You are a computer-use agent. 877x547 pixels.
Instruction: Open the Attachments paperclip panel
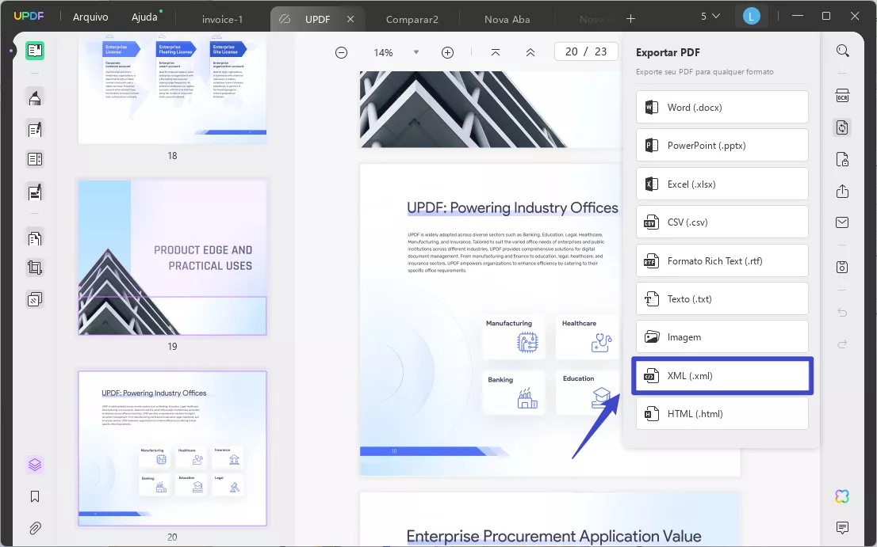35,528
